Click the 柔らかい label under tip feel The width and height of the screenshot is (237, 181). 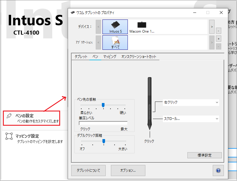click(86, 113)
